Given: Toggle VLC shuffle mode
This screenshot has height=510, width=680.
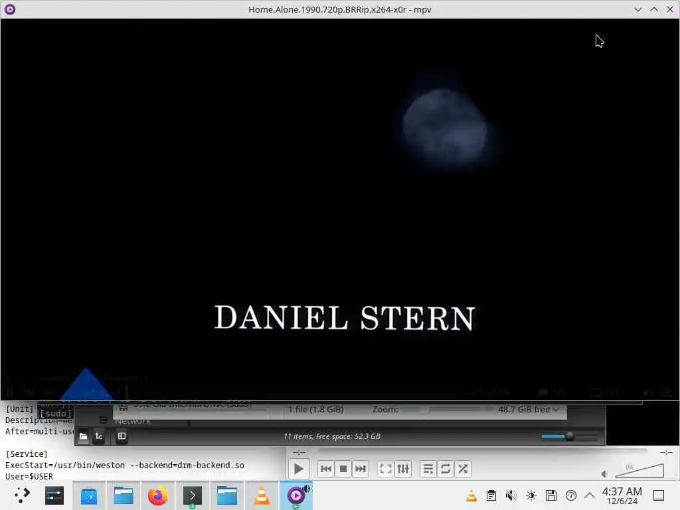Looking at the screenshot, I should click(463, 469).
